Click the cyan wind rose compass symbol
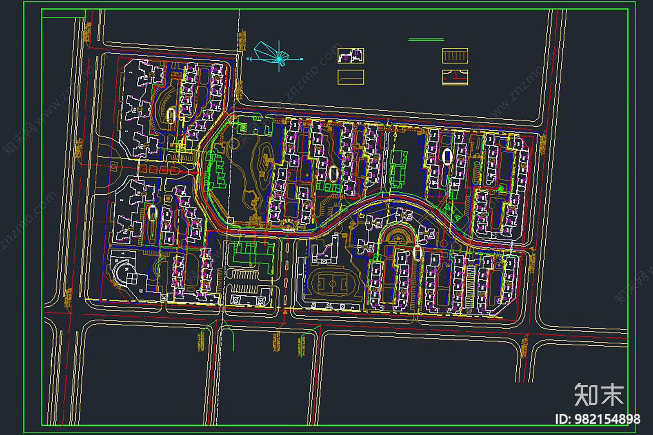 278,58
